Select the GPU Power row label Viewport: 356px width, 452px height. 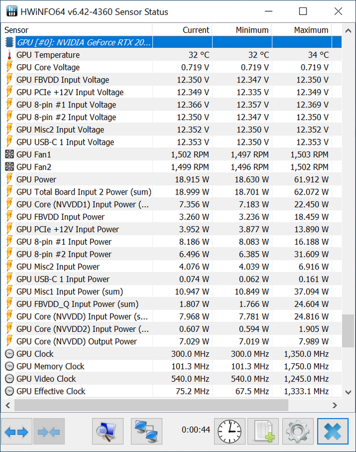(x=36, y=179)
